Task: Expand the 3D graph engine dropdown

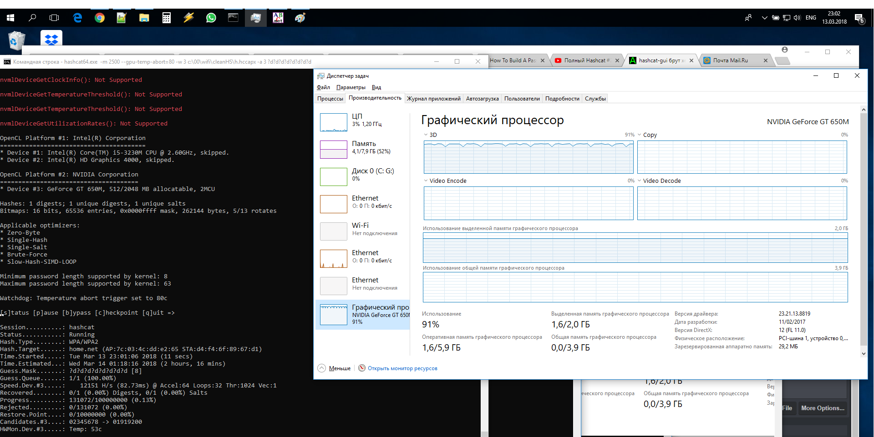Action: point(426,135)
